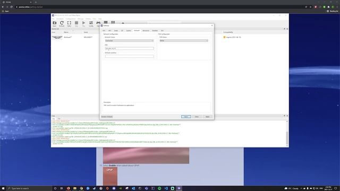Click the Windows taskbar search box
The width and height of the screenshot is (340, 191).
tap(29, 188)
